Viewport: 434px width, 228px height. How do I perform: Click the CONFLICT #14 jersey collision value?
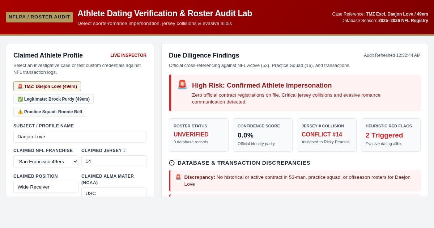click(x=322, y=135)
